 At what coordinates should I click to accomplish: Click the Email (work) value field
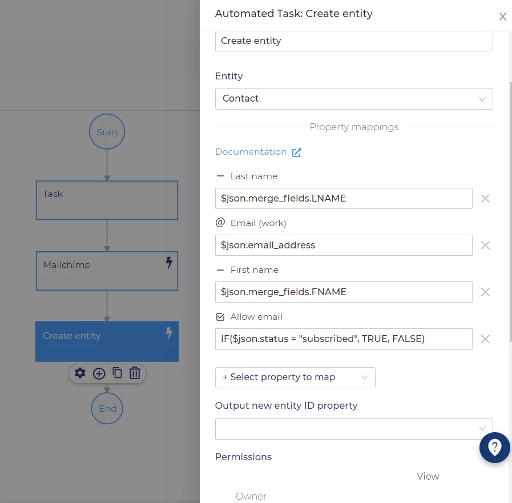tap(344, 246)
